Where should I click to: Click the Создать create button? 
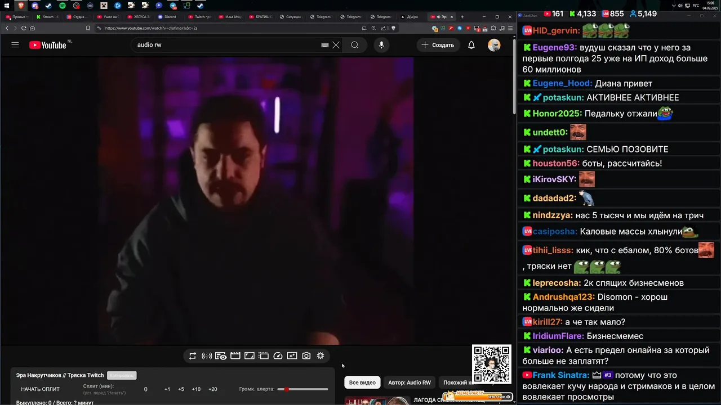pos(438,45)
